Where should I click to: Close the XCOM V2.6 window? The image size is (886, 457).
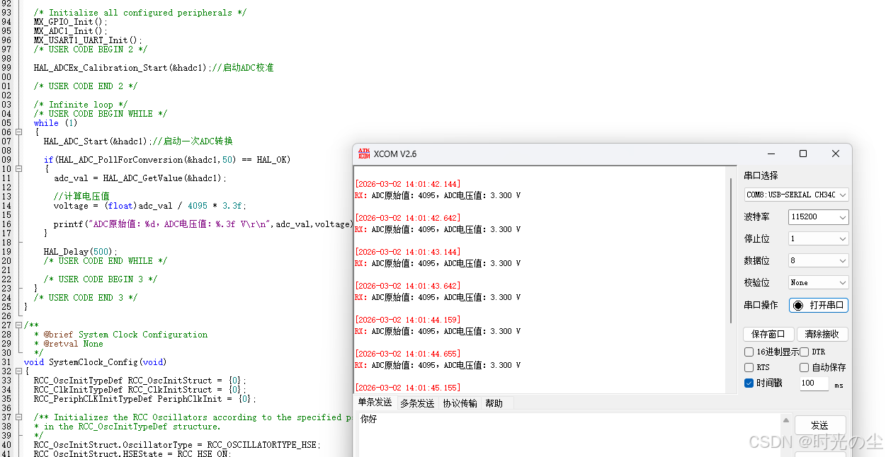[836, 154]
